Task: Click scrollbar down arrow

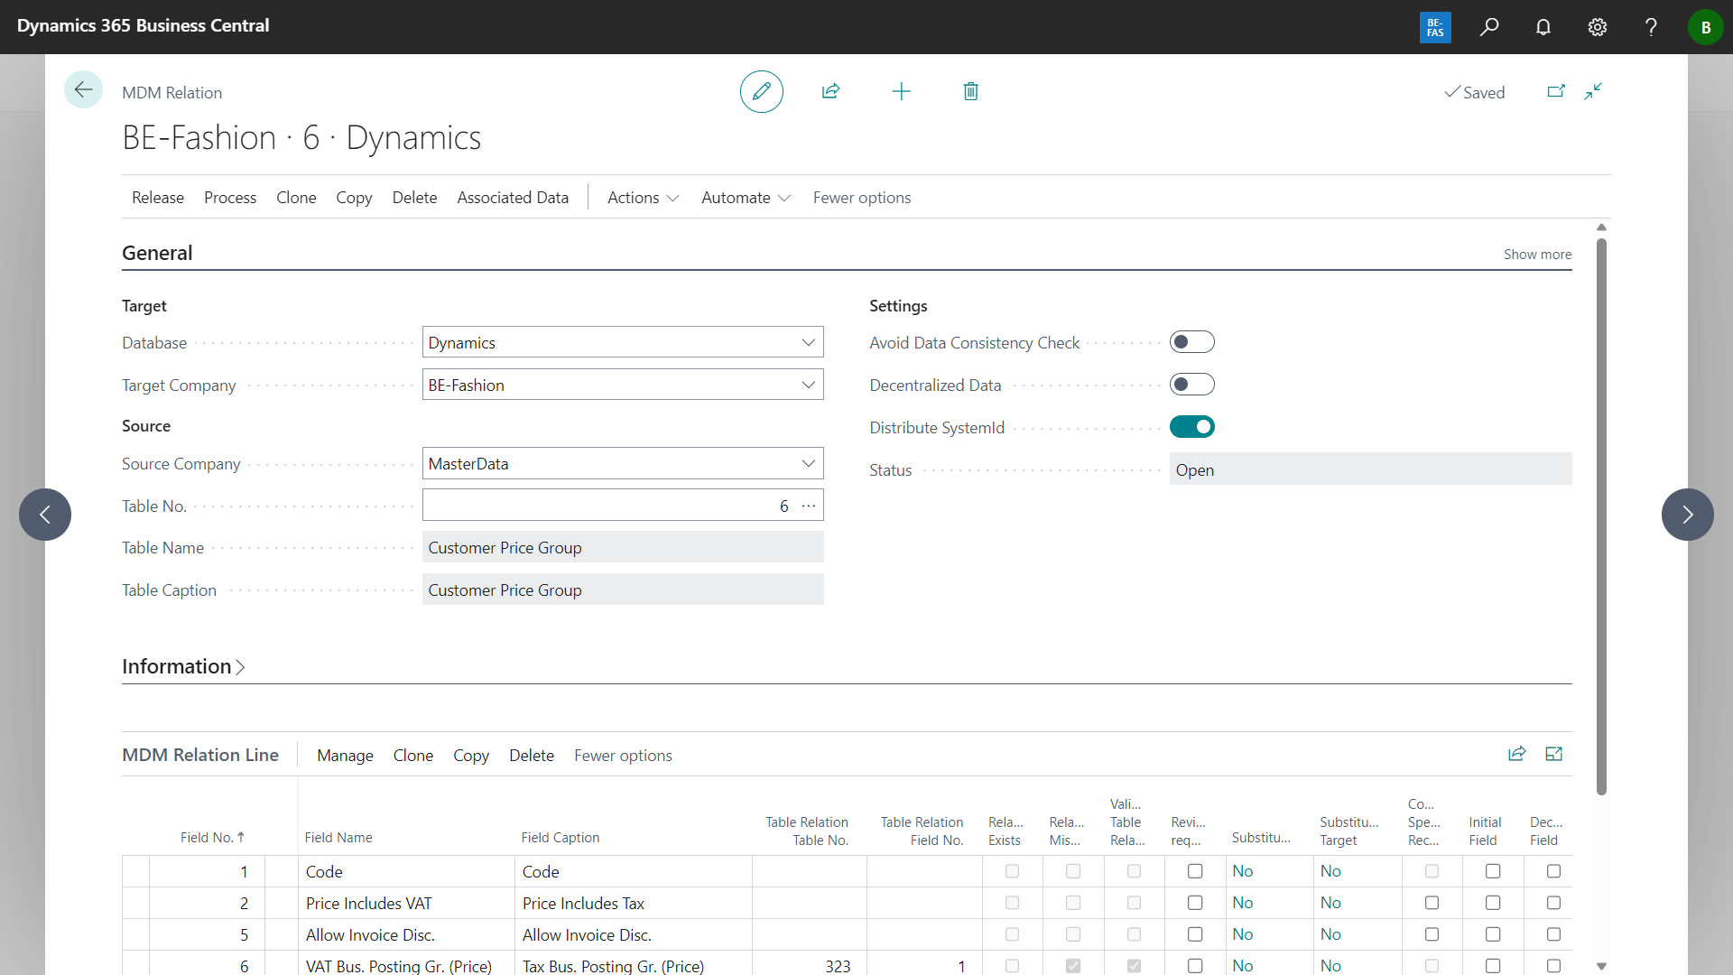Action: (x=1601, y=966)
